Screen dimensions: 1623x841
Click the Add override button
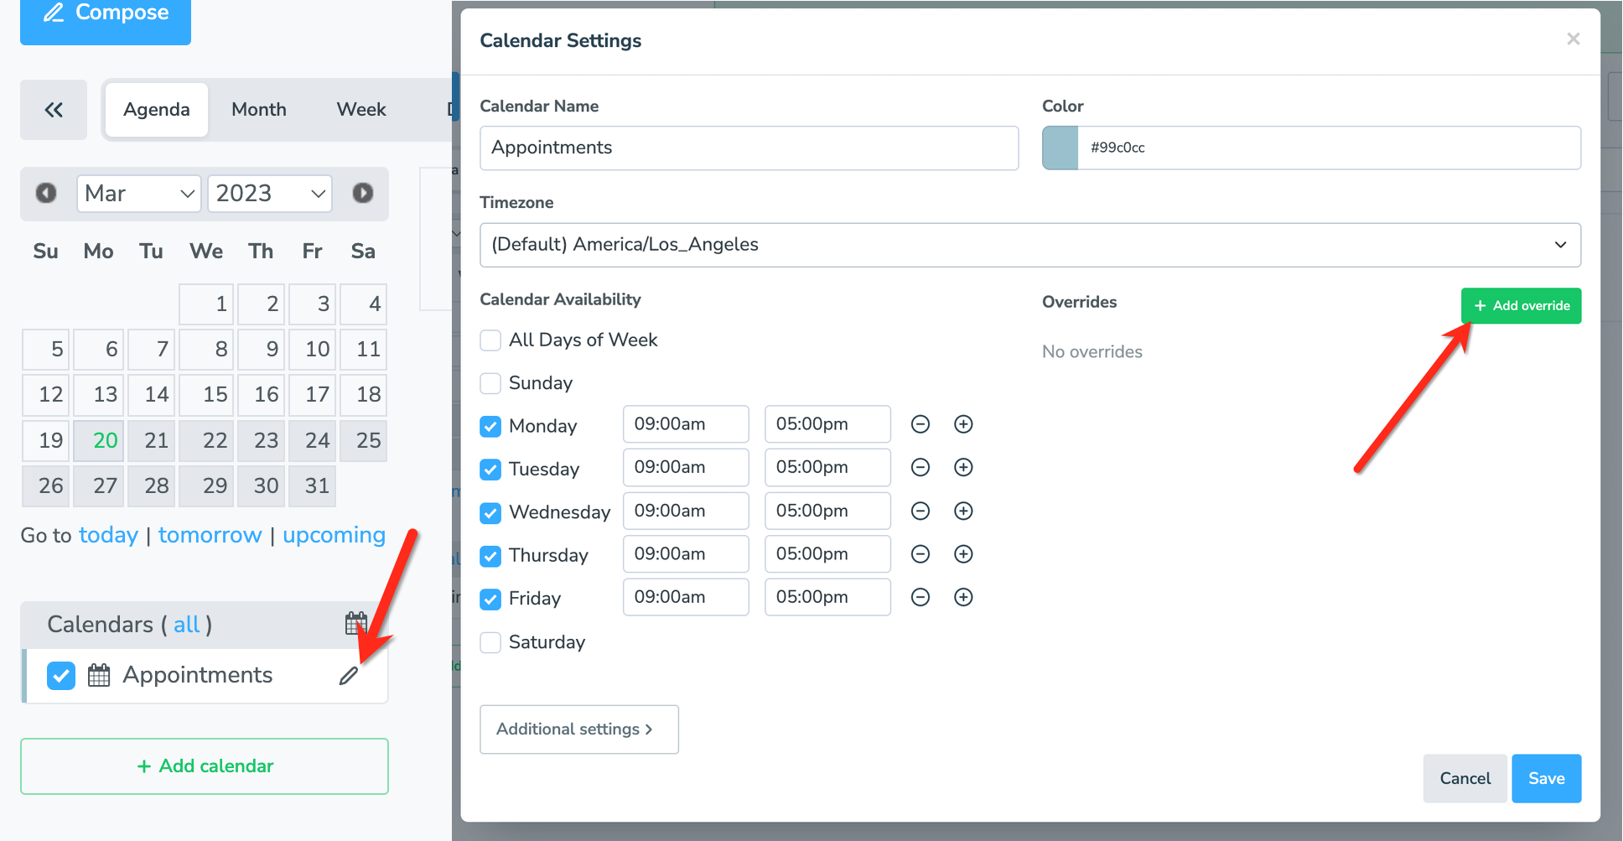pyautogui.click(x=1520, y=305)
